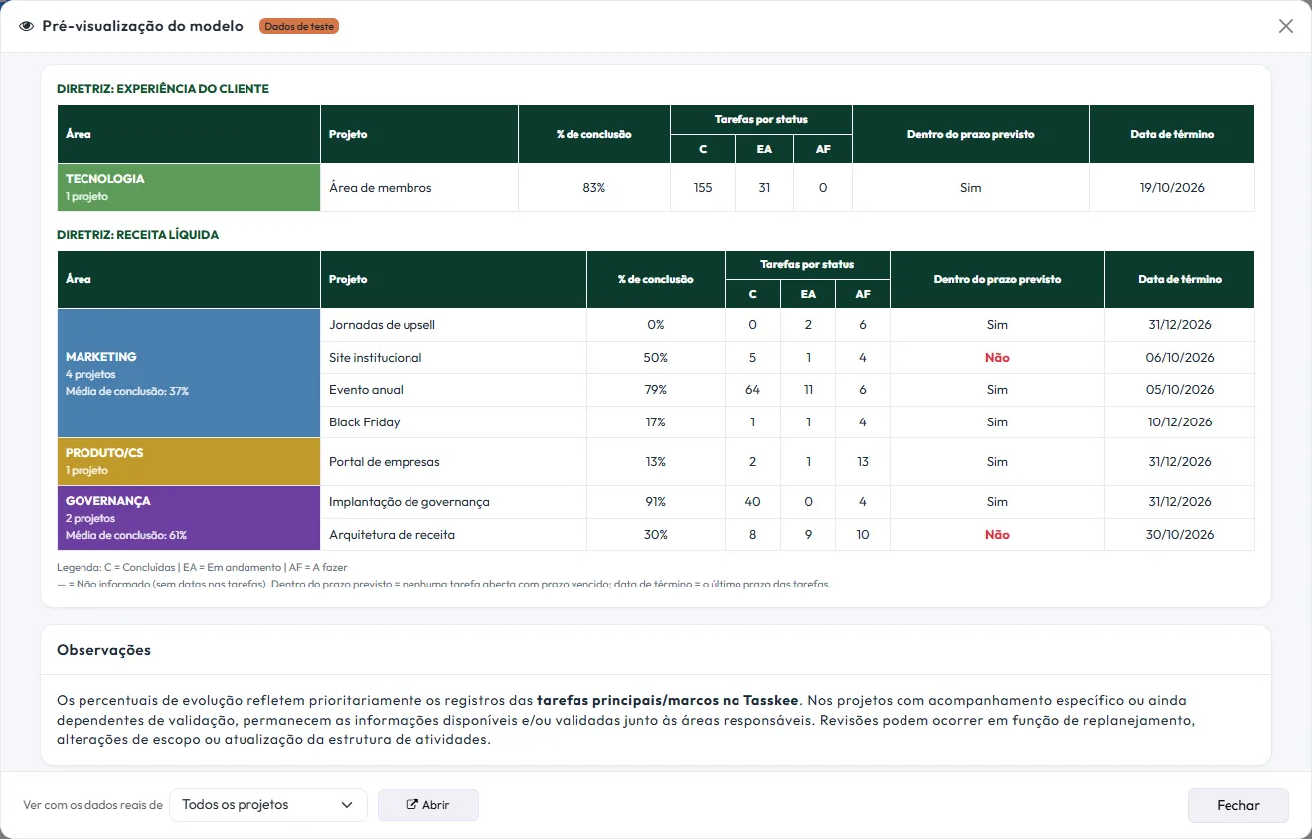Screen dimensions: 1312x839
Task: Click the Legenda line below the table
Action: pyautogui.click(x=202, y=567)
